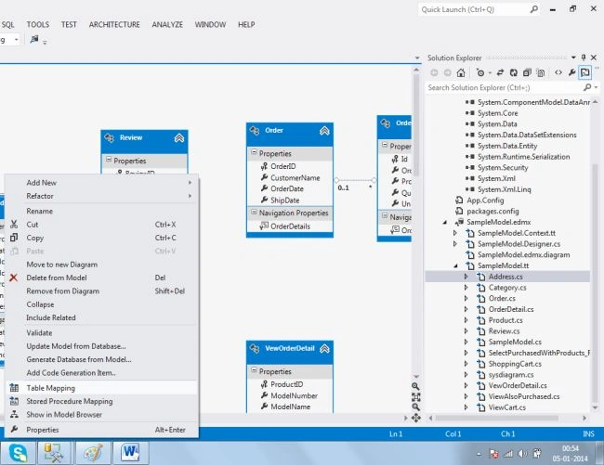Select App.Config in Solution Explorer
The height and width of the screenshot is (465, 604).
coord(485,200)
